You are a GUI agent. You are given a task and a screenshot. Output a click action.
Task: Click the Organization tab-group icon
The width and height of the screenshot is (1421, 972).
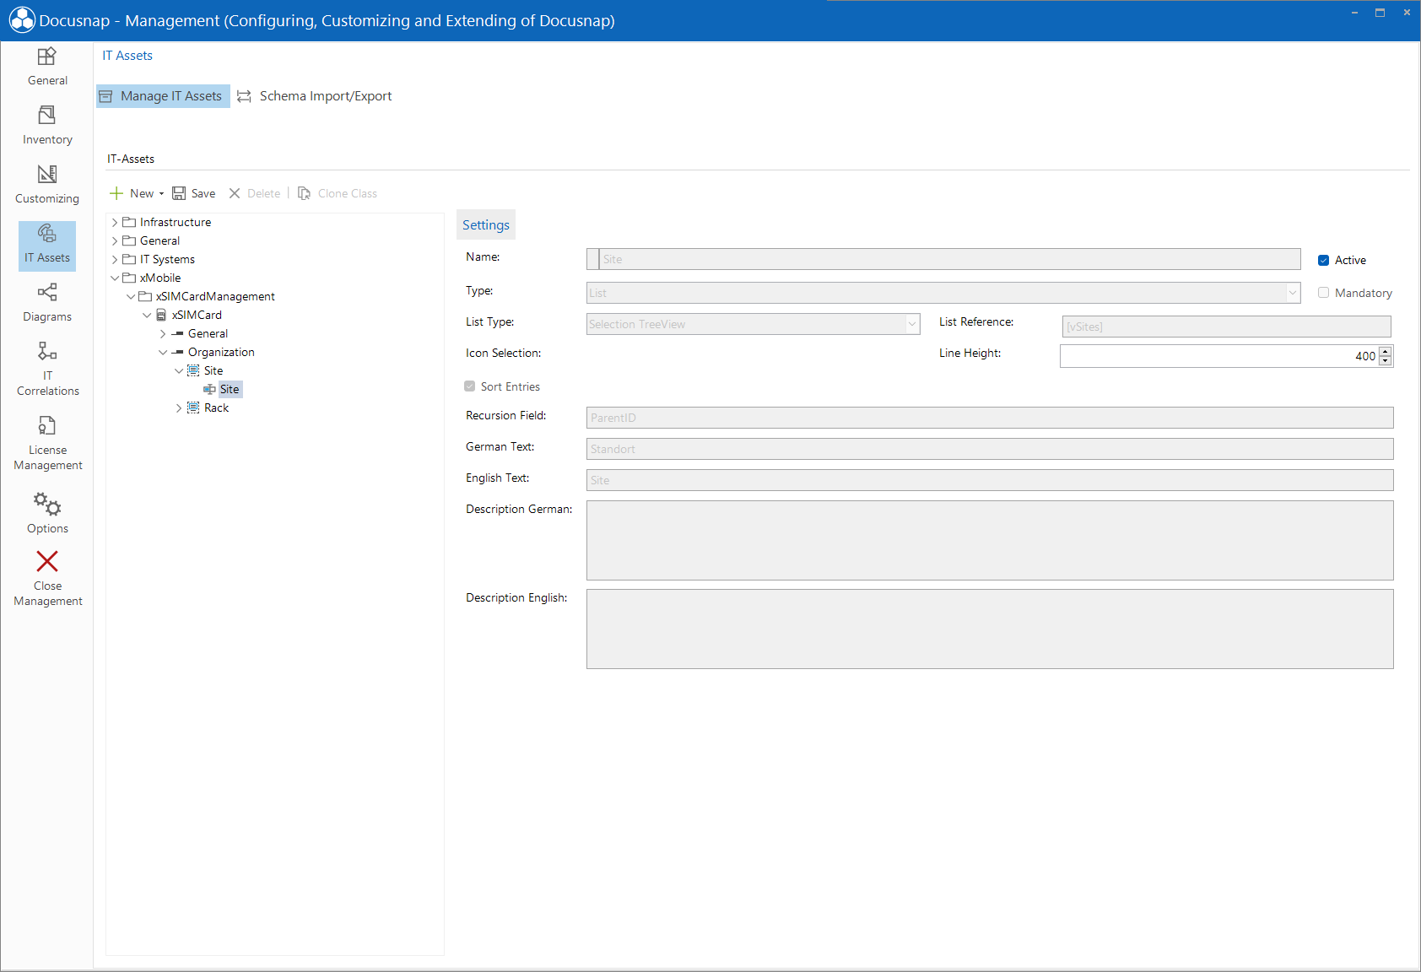click(177, 352)
